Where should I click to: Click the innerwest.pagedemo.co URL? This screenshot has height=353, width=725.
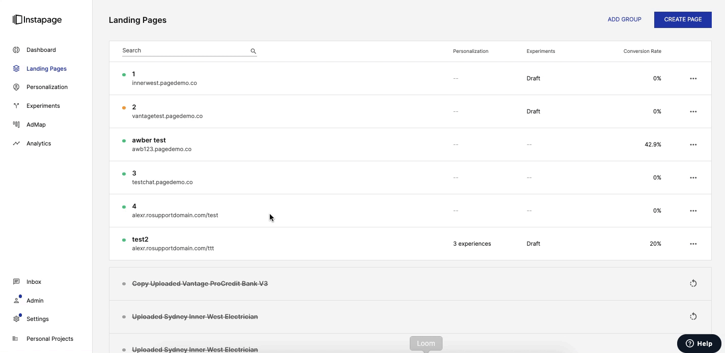point(164,83)
